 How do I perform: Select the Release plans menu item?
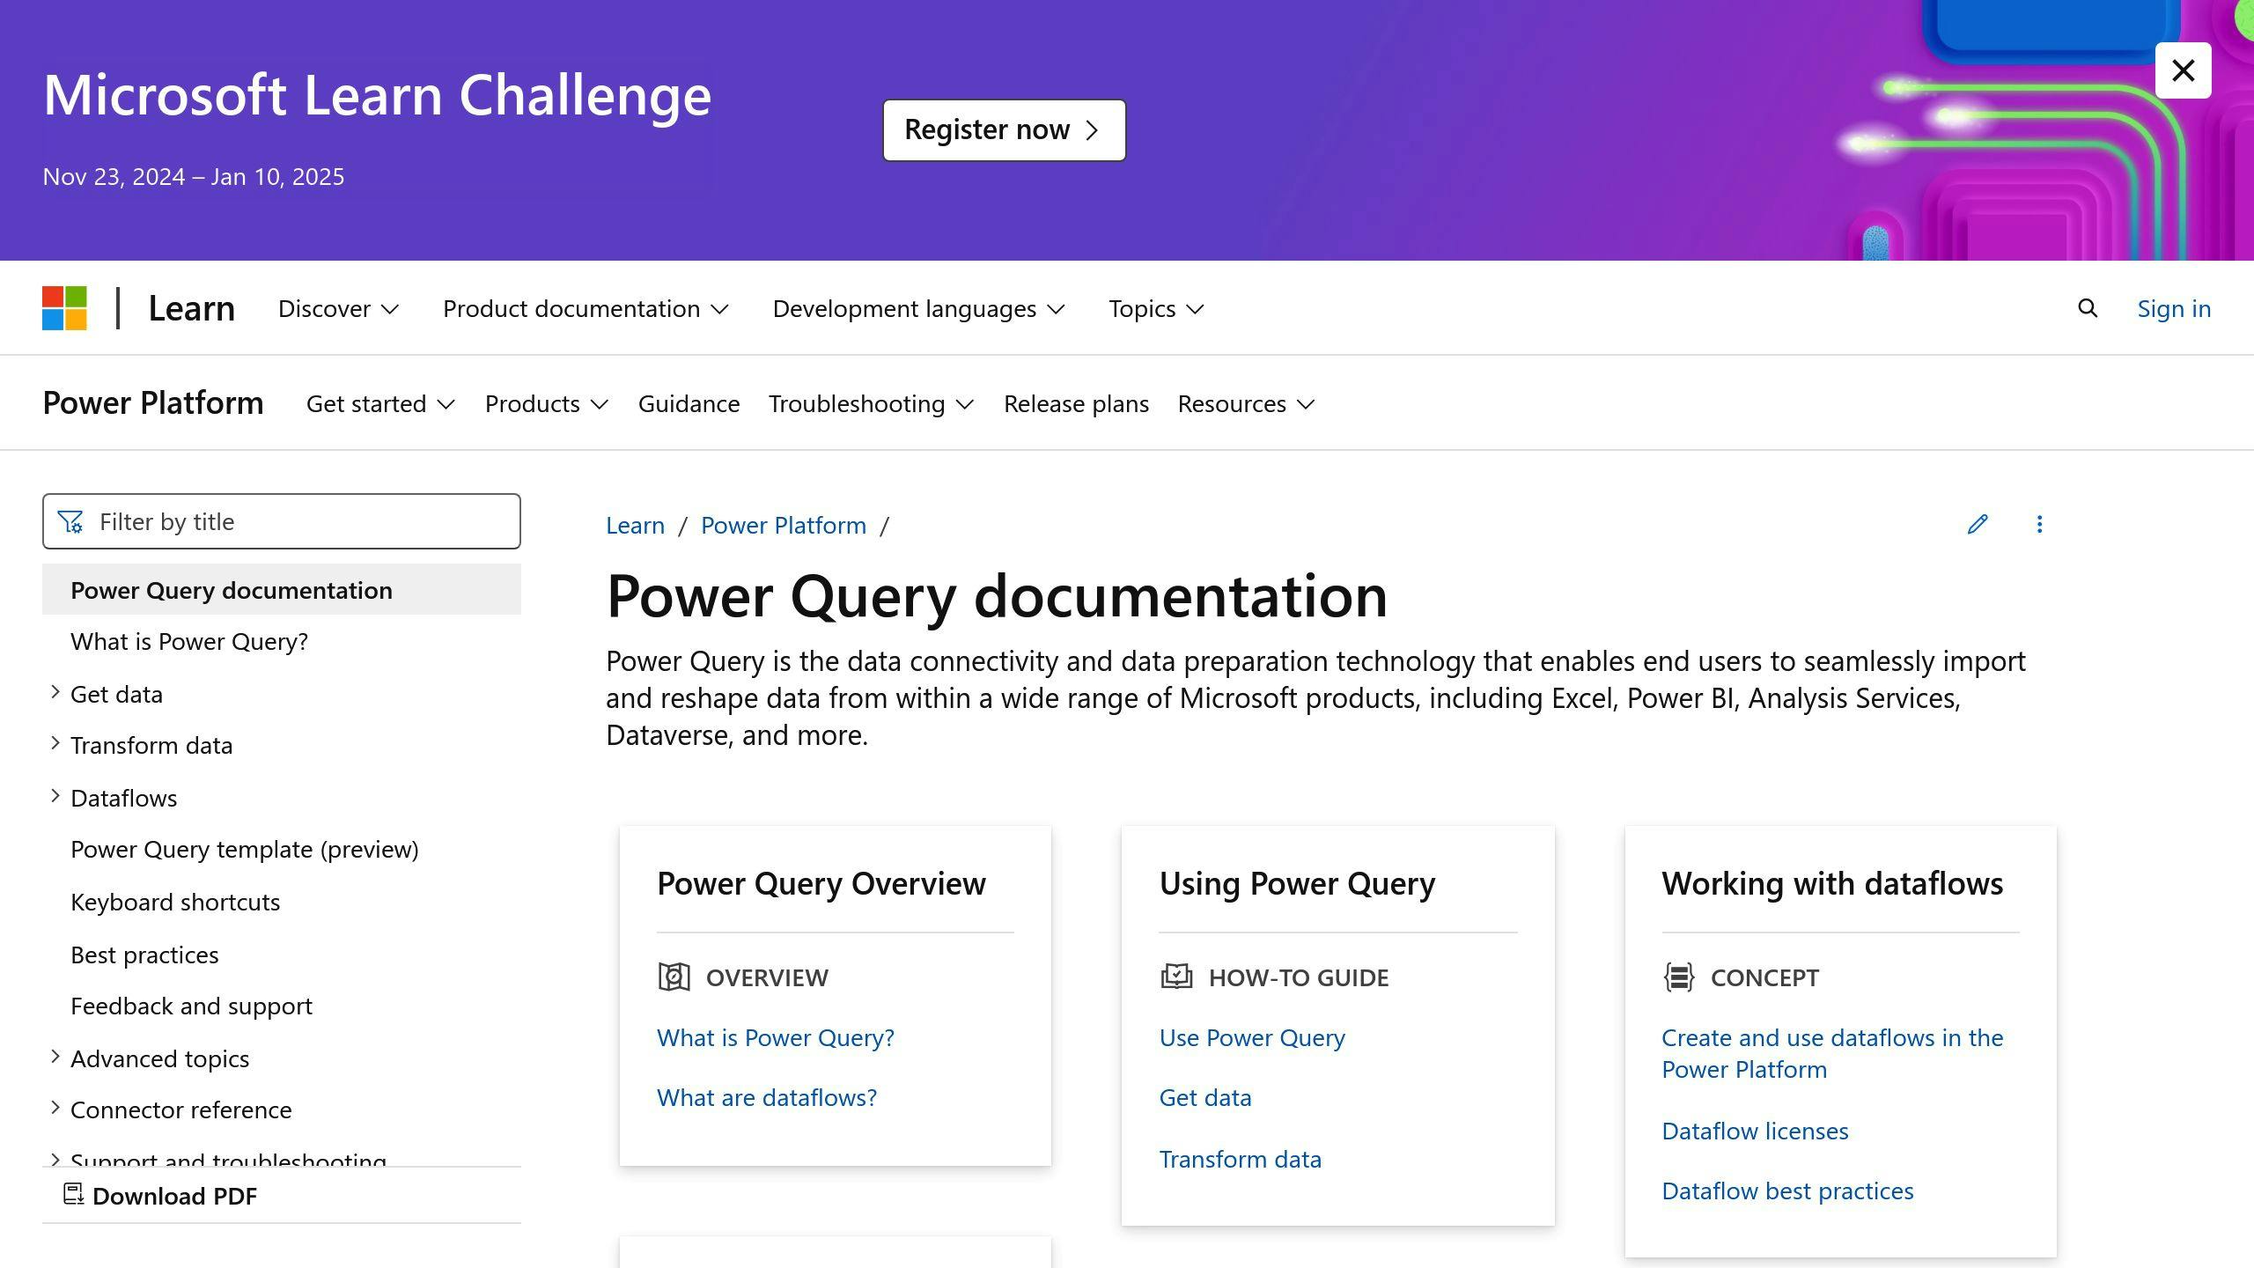pyautogui.click(x=1076, y=403)
